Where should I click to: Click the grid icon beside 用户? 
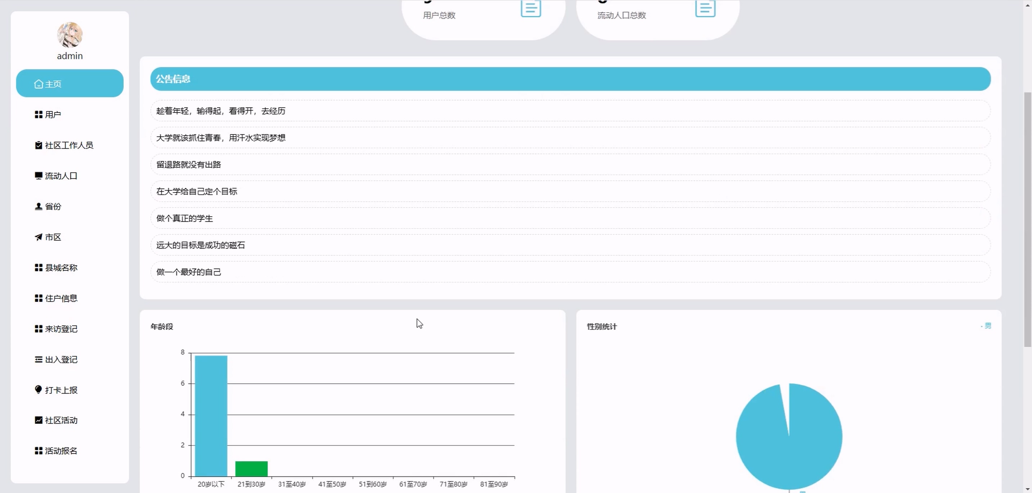[39, 114]
